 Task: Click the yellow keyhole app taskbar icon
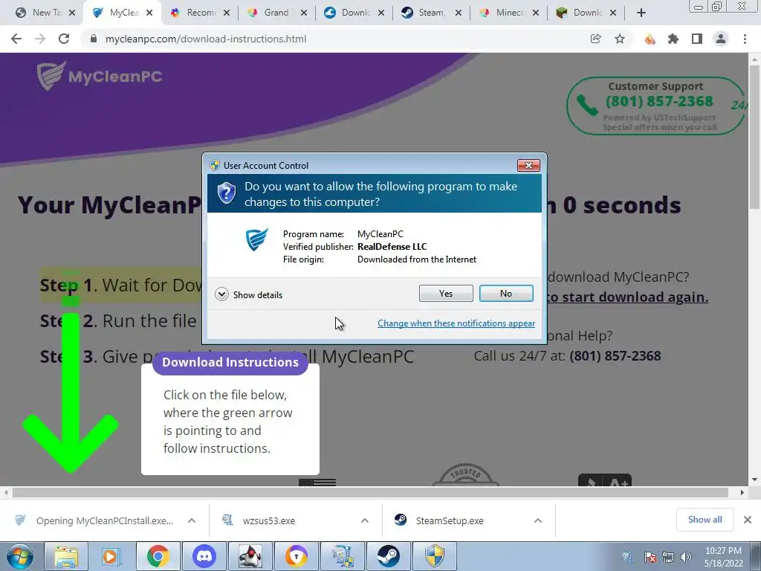pos(296,556)
